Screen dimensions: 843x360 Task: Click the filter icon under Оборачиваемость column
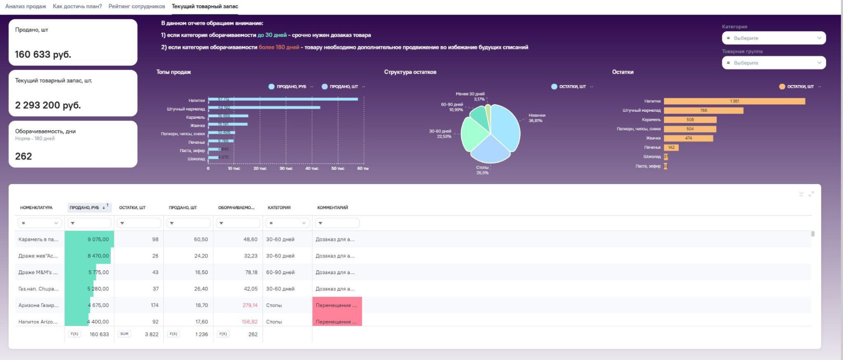pos(221,223)
